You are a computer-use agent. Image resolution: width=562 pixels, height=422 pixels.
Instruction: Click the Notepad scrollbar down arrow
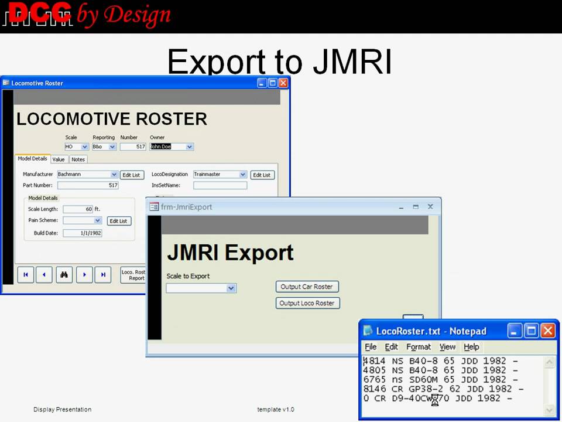[x=549, y=410]
